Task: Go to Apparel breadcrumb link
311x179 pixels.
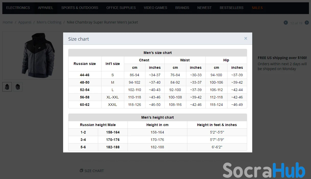Action: 25,22
